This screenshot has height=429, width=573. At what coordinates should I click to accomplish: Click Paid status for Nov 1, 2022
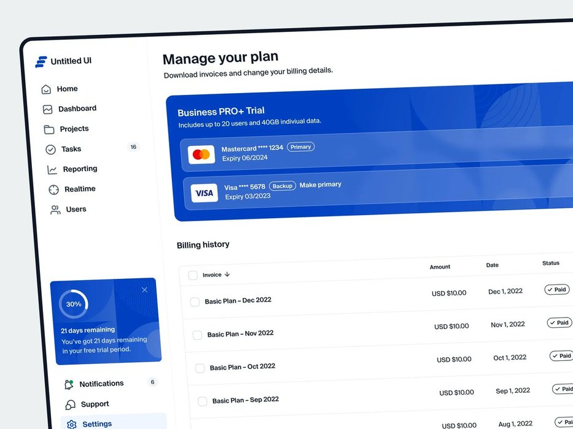559,322
